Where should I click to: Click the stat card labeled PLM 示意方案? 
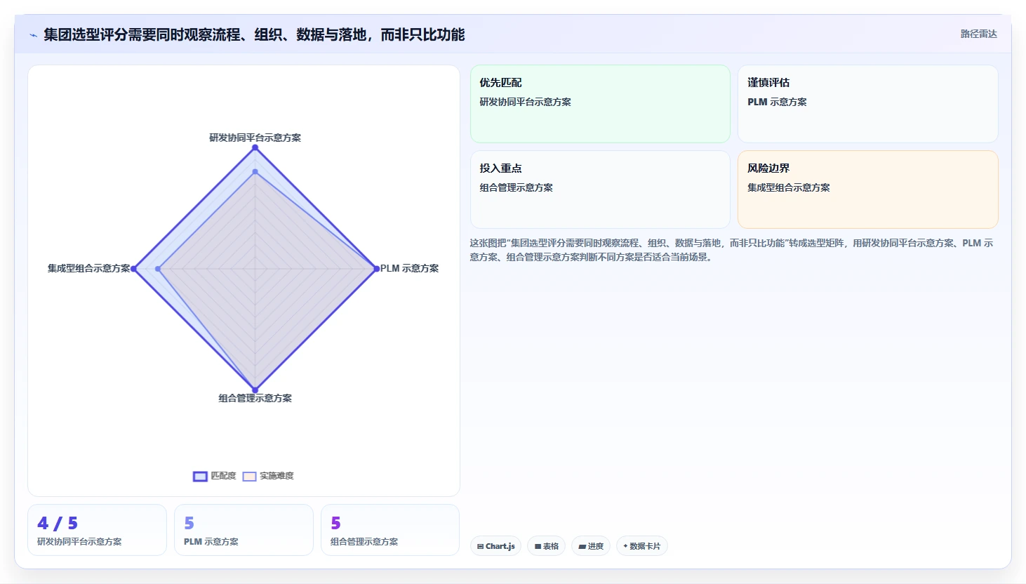(x=244, y=530)
